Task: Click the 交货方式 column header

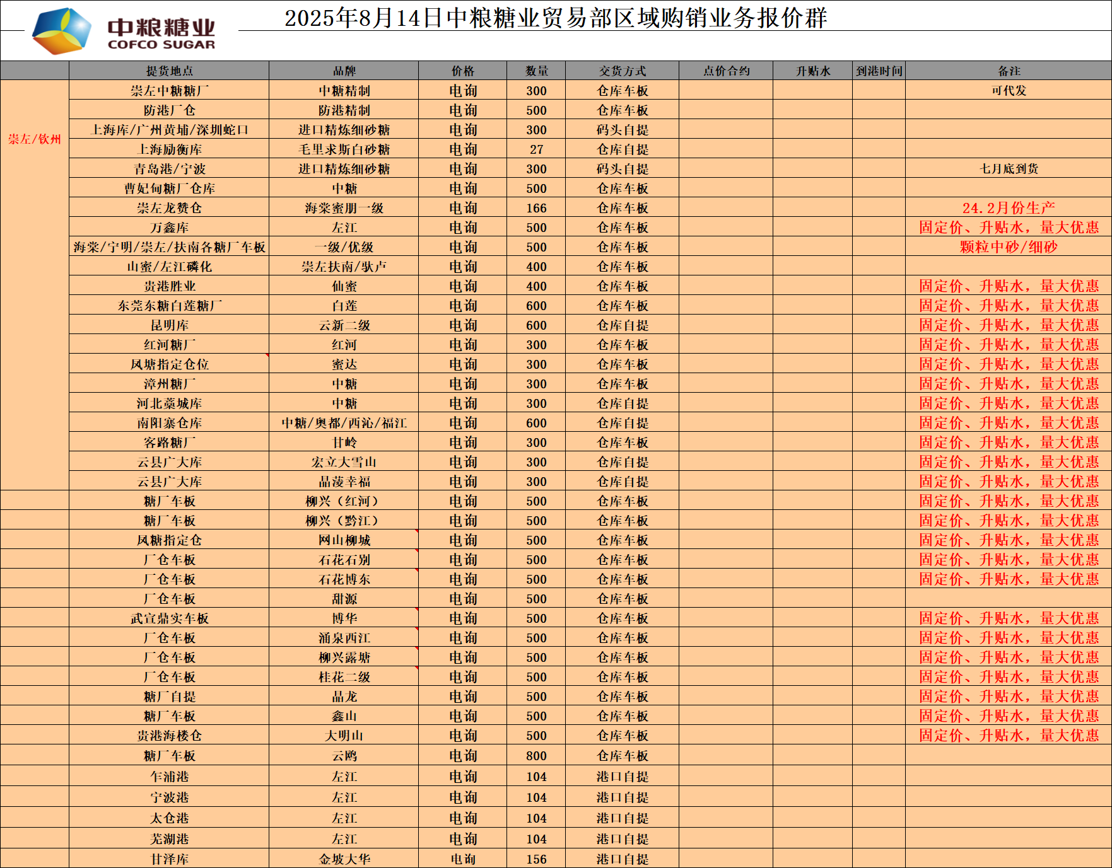Action: click(622, 71)
